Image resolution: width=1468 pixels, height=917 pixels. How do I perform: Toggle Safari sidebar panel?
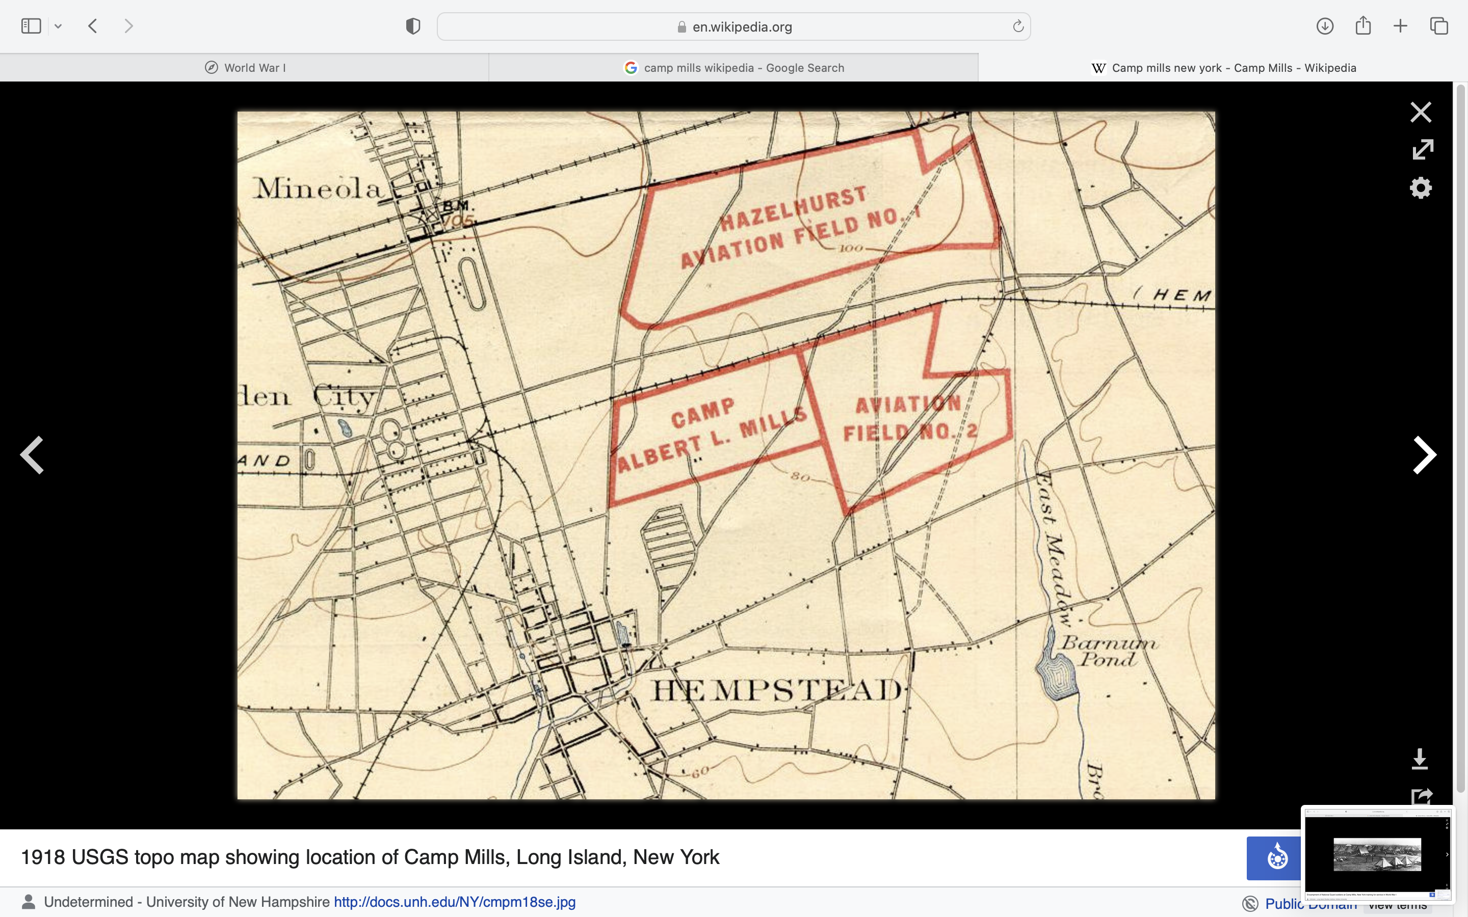click(x=31, y=26)
